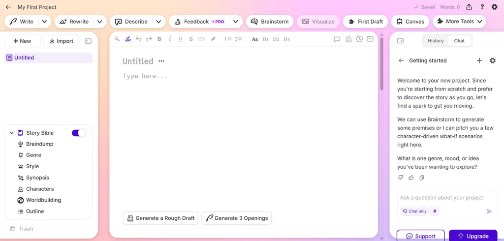This screenshot has width=504, height=241.
Task: Open the Describe tool
Action: 131,22
